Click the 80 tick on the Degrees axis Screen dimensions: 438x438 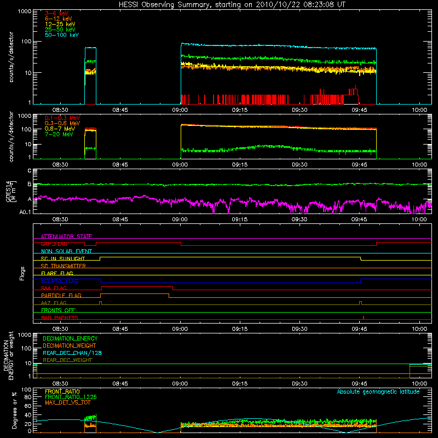[x=28, y=397]
